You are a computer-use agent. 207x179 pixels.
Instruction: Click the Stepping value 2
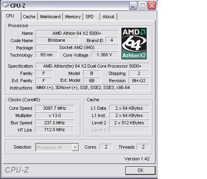[139, 73]
